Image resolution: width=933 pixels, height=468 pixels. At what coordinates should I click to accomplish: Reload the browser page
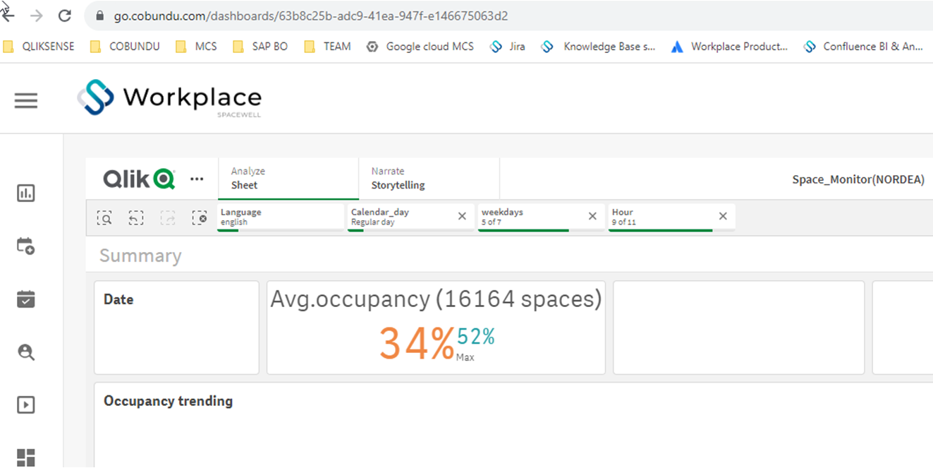point(65,16)
